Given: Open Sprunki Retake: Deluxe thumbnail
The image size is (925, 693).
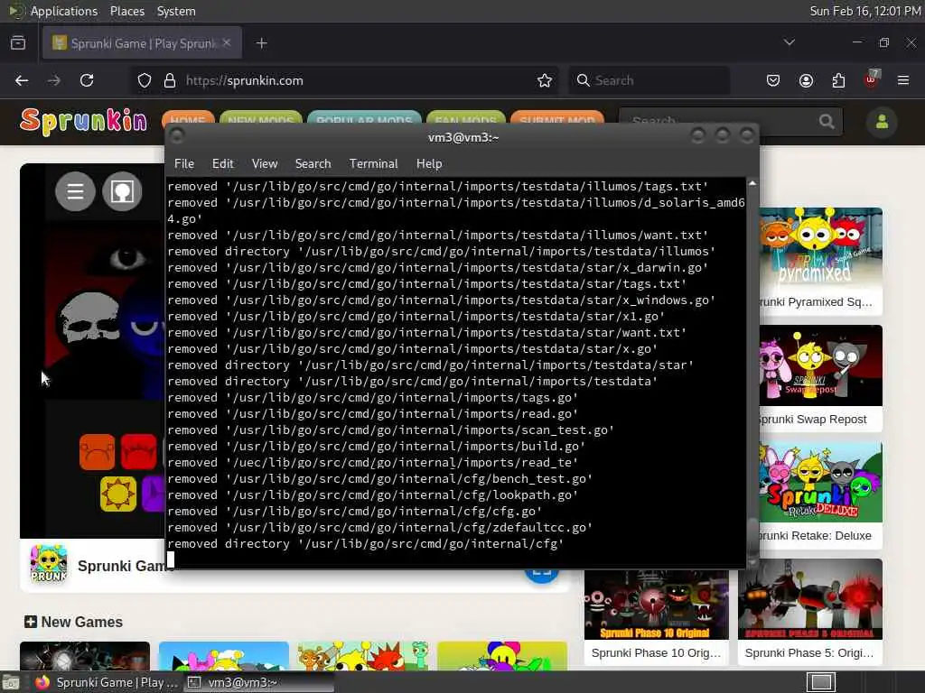Looking at the screenshot, I should click(x=820, y=482).
